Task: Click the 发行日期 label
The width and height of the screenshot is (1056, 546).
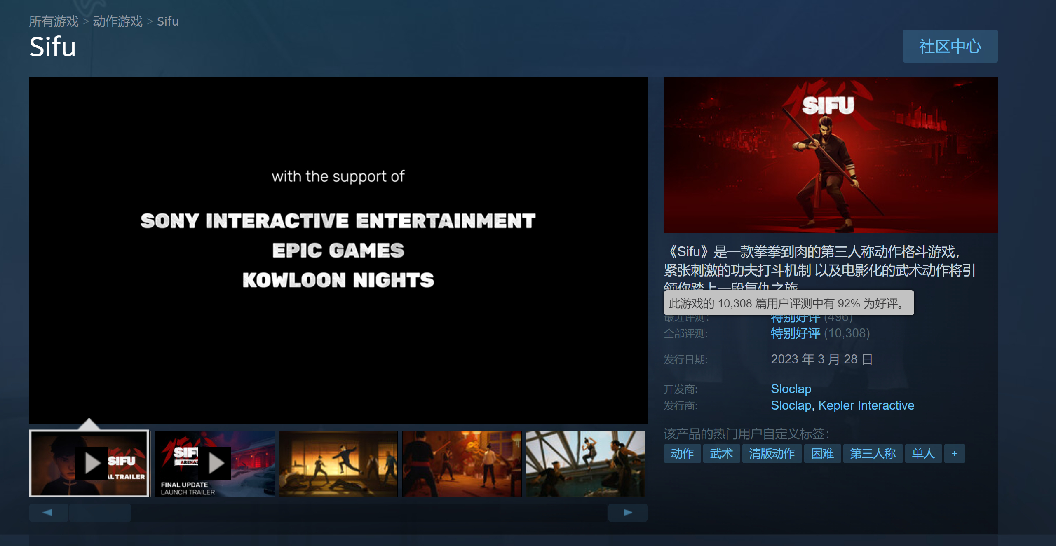Action: pos(685,360)
